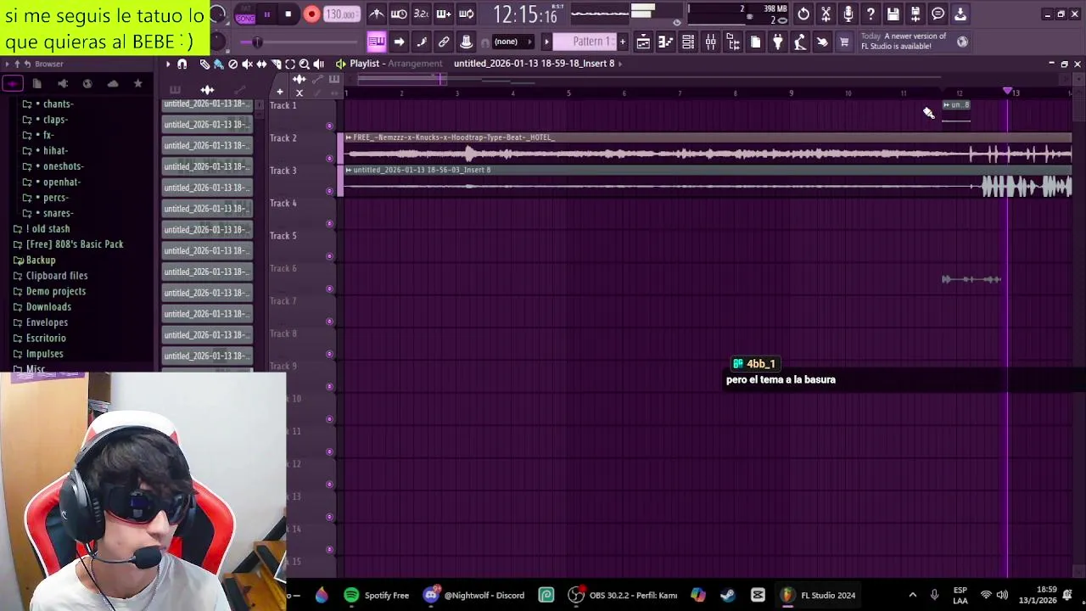Click the step-edit arrow icon in toolbar
Viewport: 1086px width, 611px height.
(x=399, y=42)
